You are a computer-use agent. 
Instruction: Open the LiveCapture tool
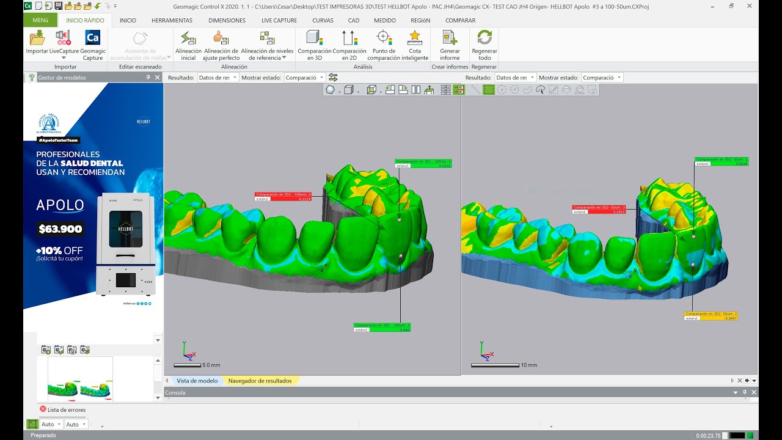pyautogui.click(x=64, y=45)
